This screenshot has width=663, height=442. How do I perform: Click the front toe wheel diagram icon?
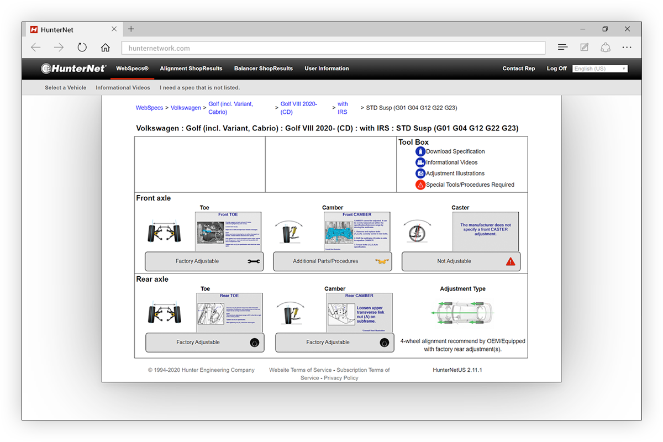[164, 233]
